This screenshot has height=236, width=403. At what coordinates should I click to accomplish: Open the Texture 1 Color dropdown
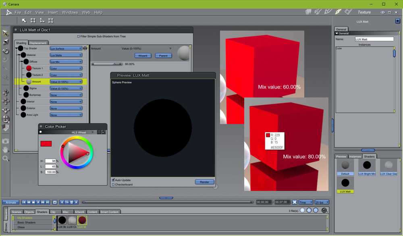66,68
